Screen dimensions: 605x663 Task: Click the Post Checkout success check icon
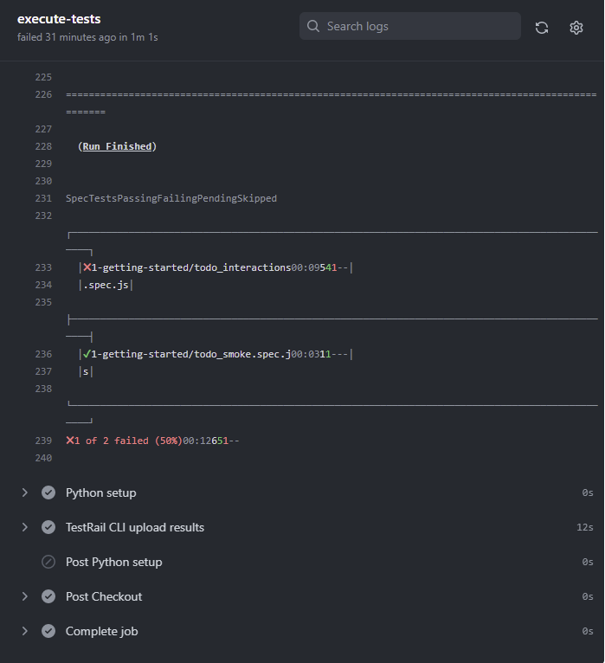click(48, 596)
